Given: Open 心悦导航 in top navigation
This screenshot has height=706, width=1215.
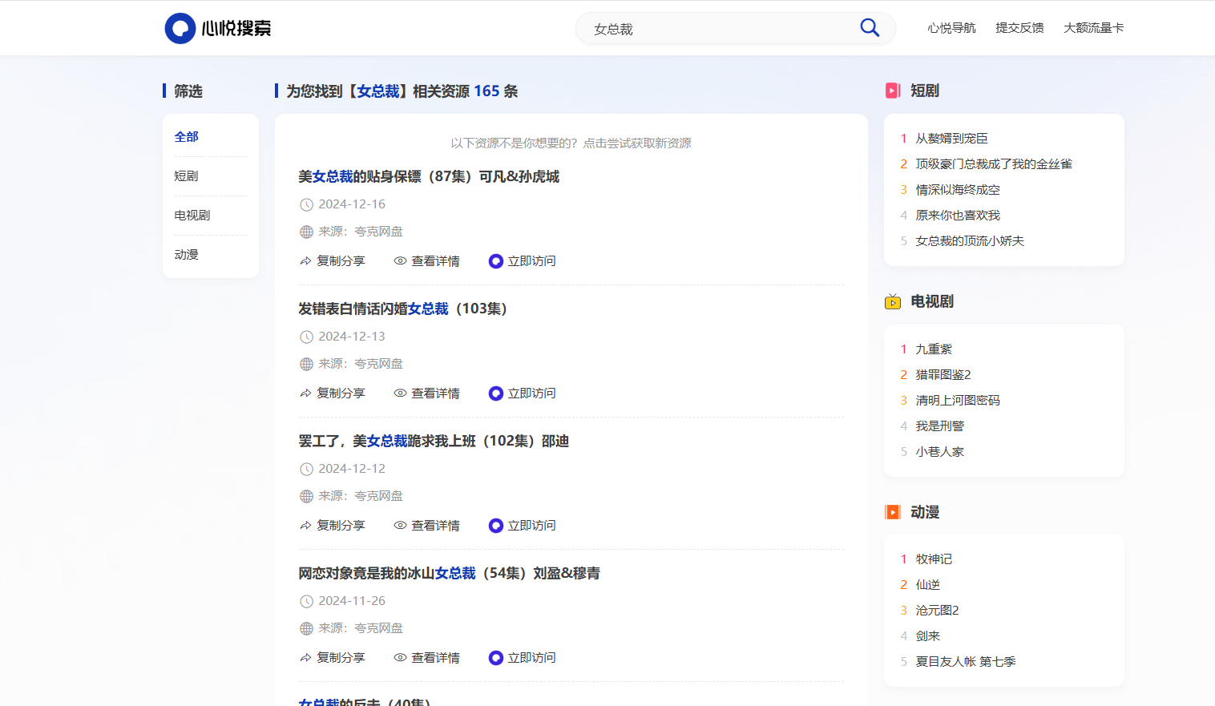Looking at the screenshot, I should [x=951, y=28].
